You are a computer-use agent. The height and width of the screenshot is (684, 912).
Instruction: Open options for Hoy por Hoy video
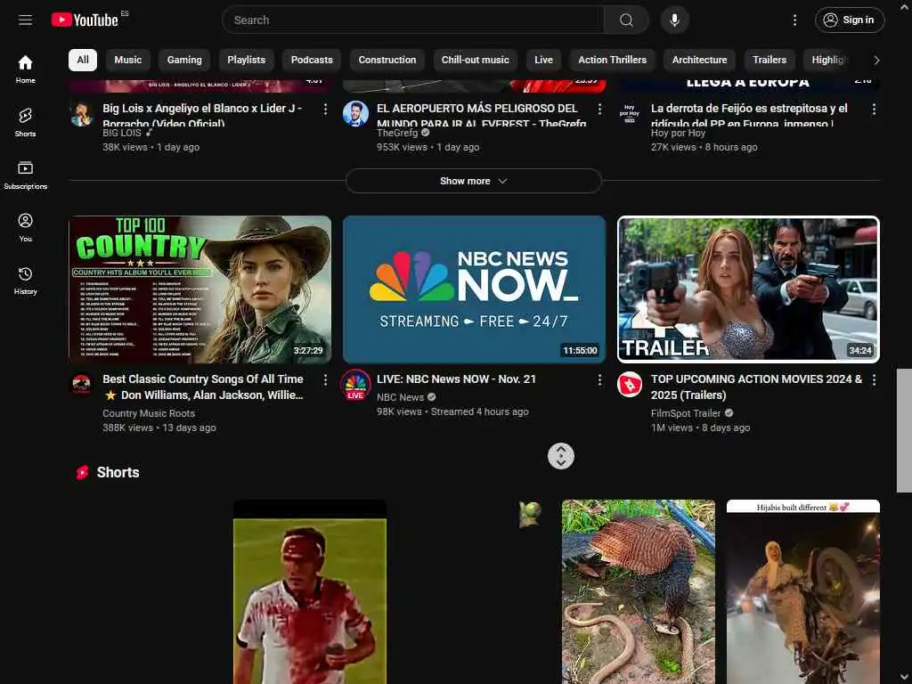874,110
